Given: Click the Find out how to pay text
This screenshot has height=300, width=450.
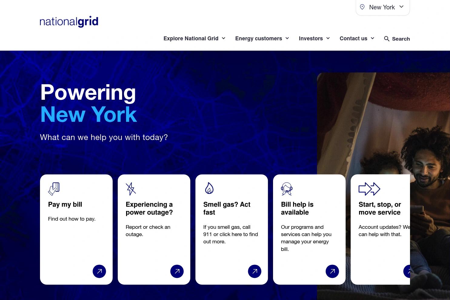Looking at the screenshot, I should pyautogui.click(x=72, y=219).
